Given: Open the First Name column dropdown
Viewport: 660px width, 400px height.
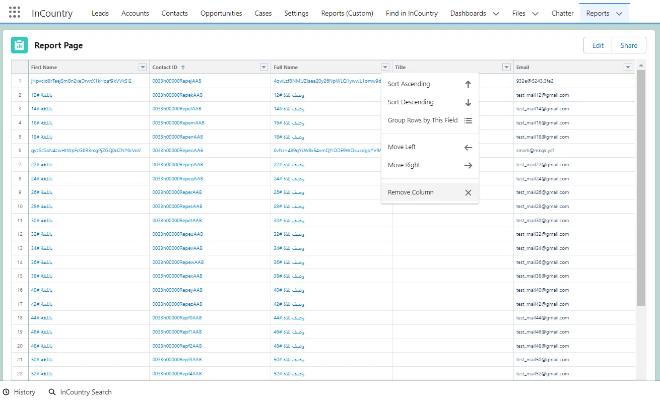Looking at the screenshot, I should point(143,68).
